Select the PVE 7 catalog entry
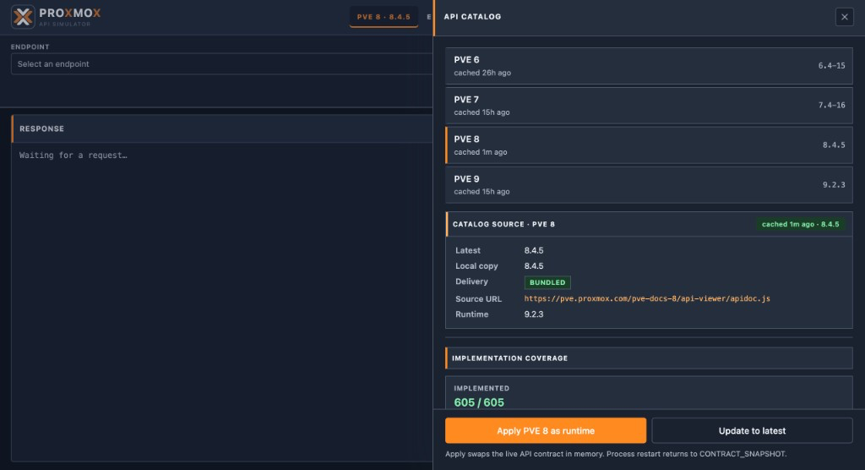The image size is (865, 470). pos(649,106)
